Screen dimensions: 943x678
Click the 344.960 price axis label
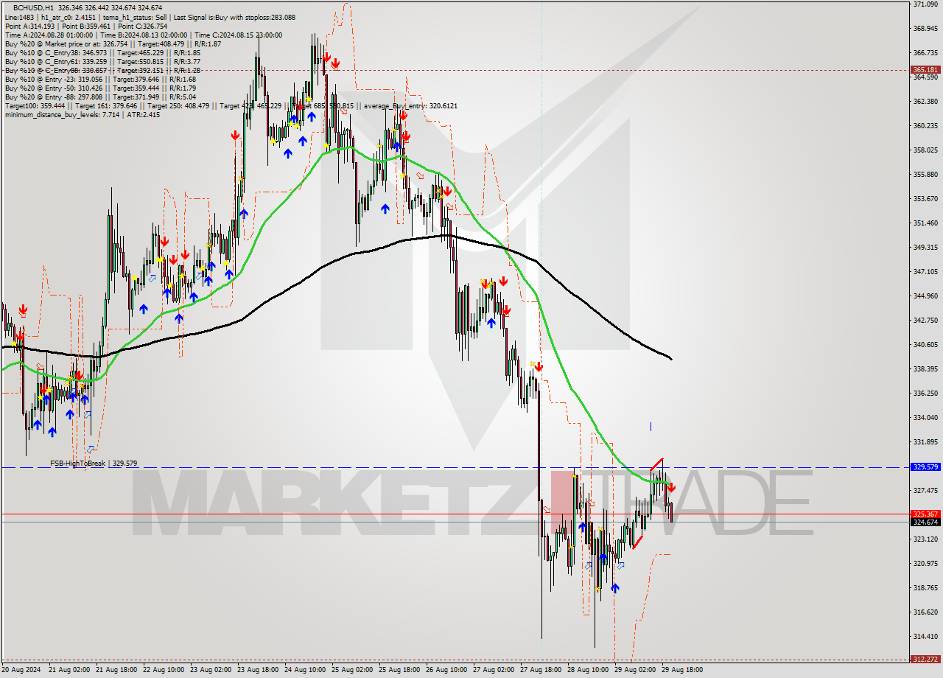coord(925,296)
